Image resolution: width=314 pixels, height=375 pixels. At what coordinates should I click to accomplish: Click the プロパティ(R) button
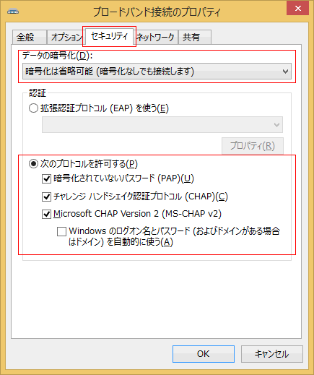point(253,146)
